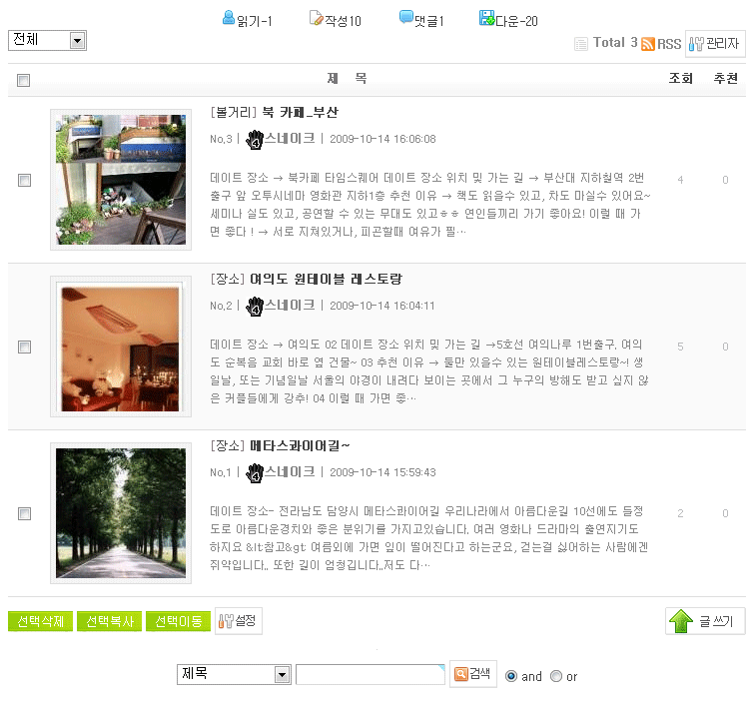Select the 'or' search radio button

click(556, 676)
